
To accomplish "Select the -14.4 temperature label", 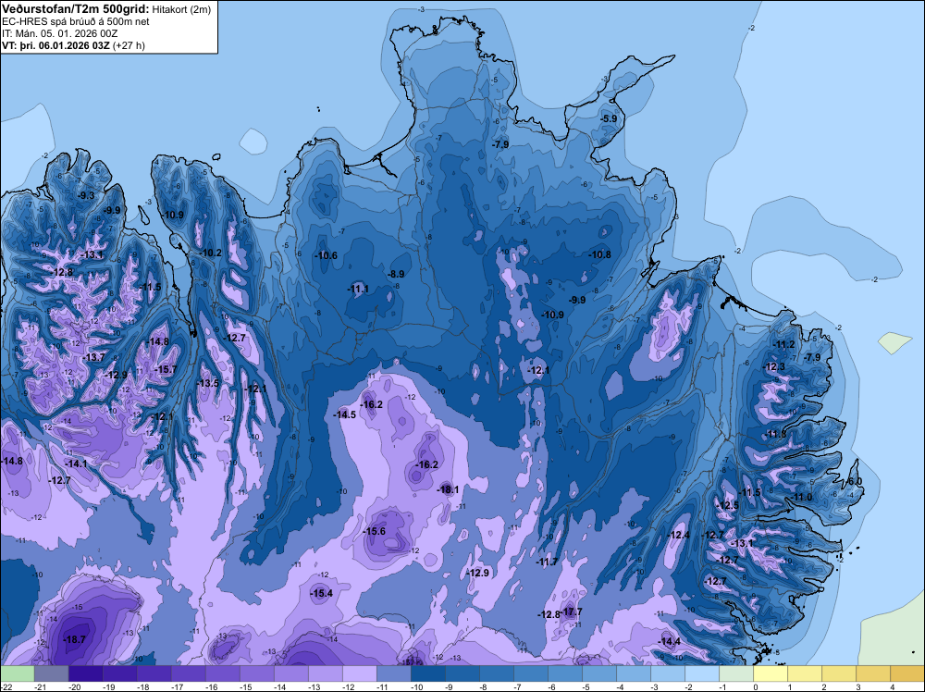I will coord(670,641).
